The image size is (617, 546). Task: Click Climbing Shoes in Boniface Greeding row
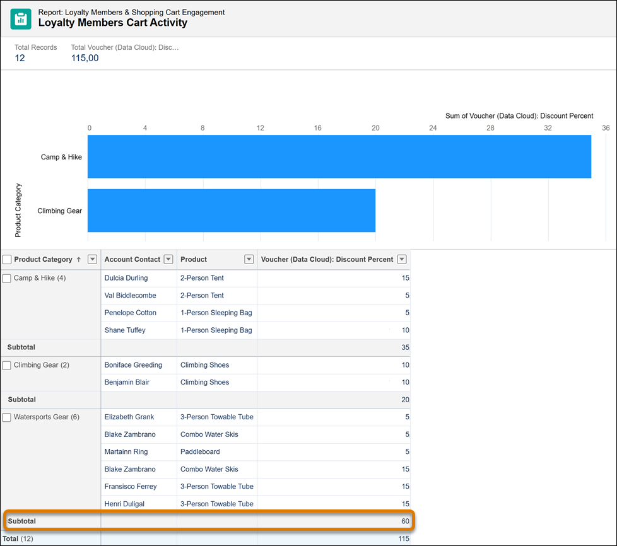click(x=204, y=365)
